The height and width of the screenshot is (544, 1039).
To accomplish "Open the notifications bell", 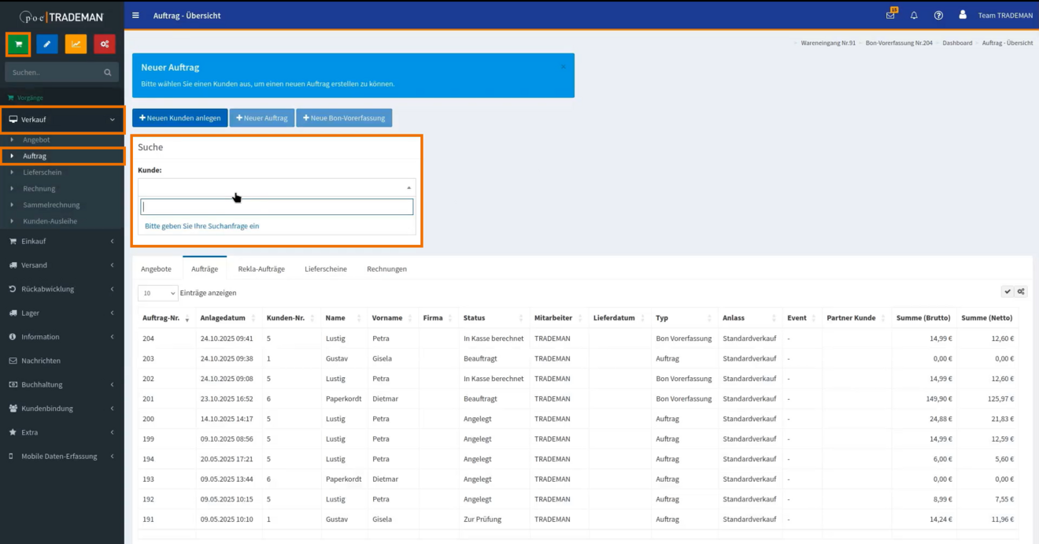I will coord(914,15).
